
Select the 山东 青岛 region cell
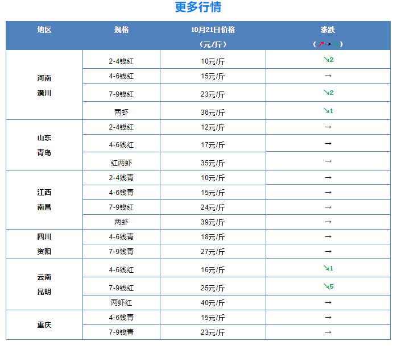[44, 145]
